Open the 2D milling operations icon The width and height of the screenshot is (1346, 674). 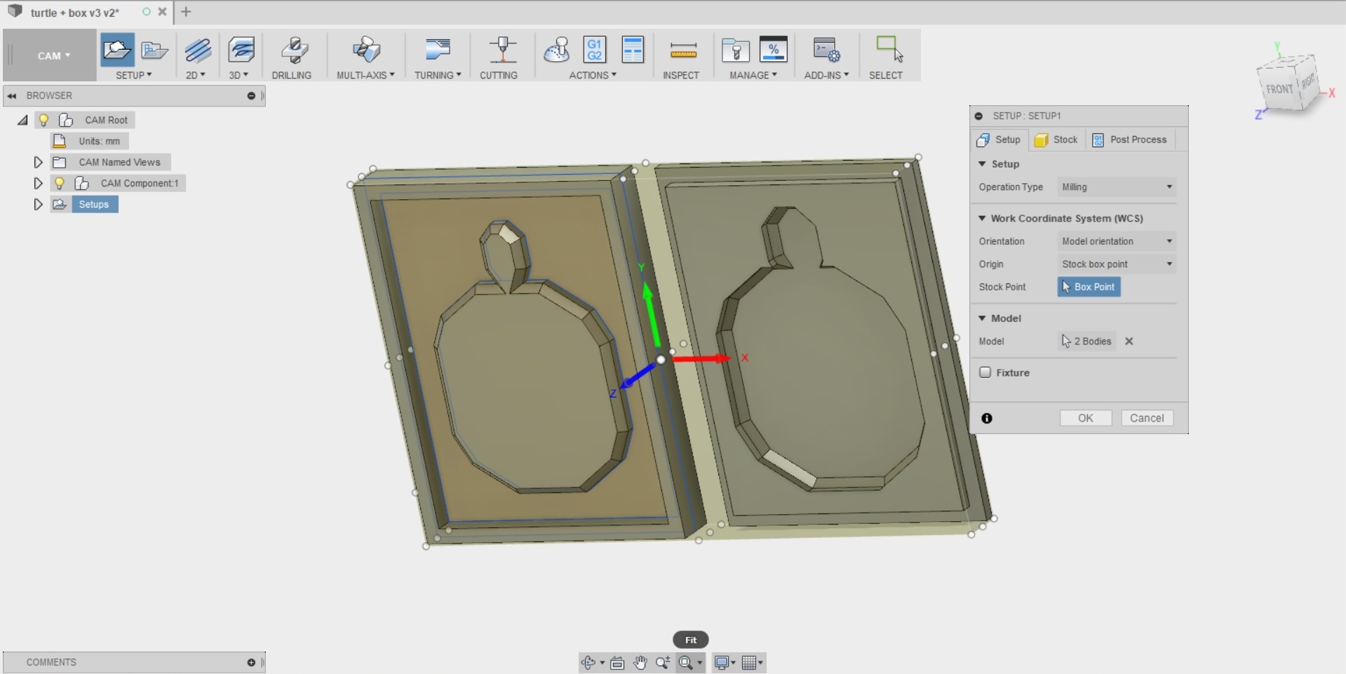pyautogui.click(x=197, y=50)
